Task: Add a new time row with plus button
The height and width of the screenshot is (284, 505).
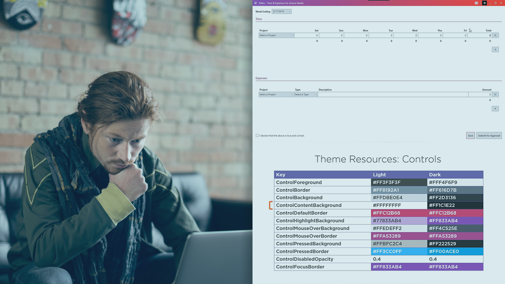Action: click(495, 50)
